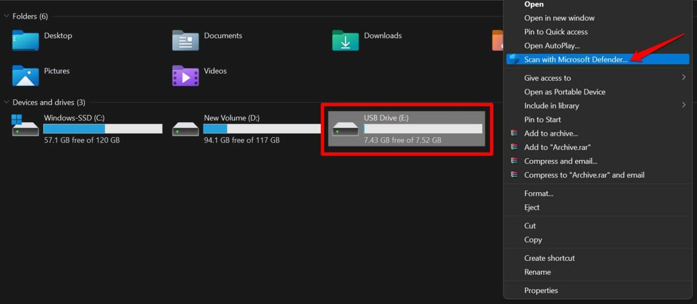Click the Microsoft Defender shield icon
697x304 pixels.
pyautogui.click(x=513, y=59)
